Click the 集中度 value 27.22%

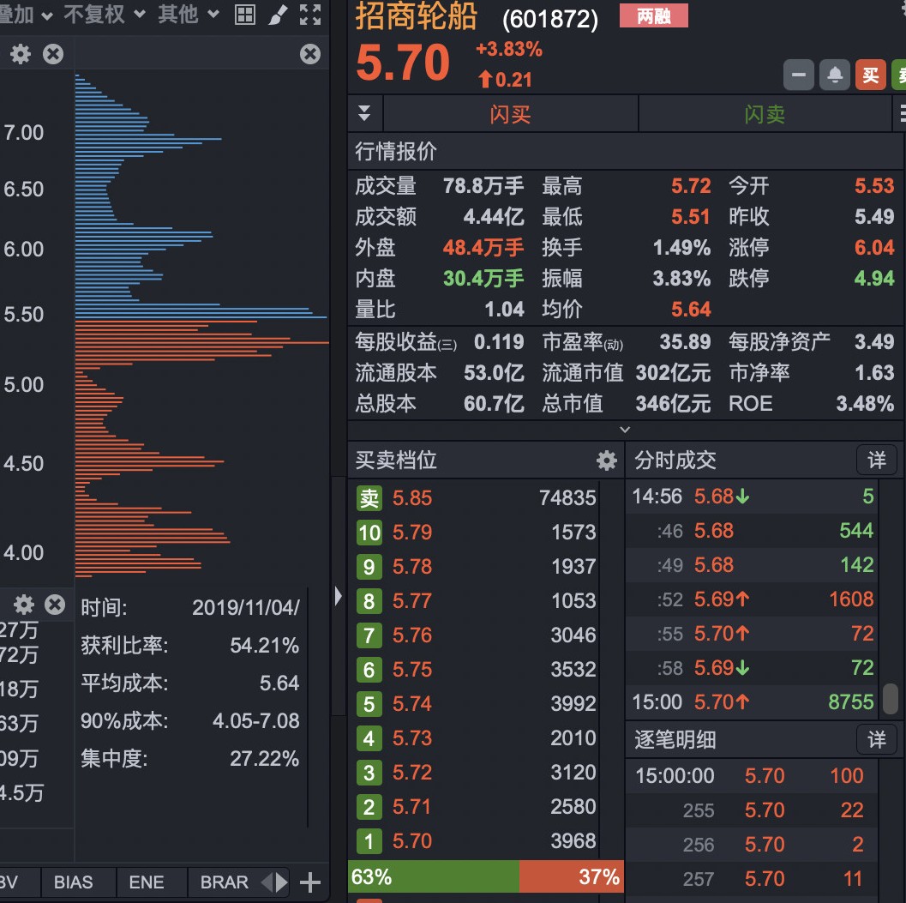[x=265, y=758]
